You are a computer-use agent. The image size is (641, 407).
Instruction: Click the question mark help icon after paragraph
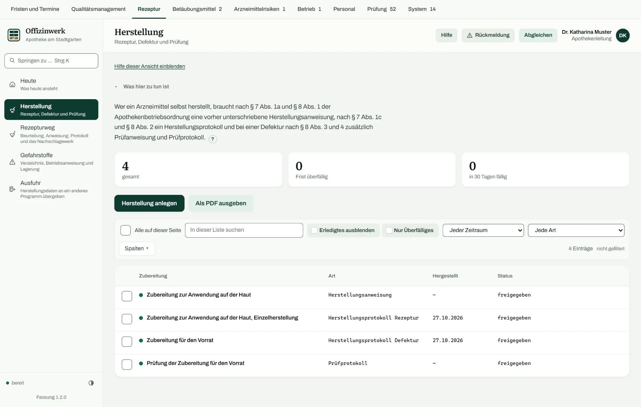tap(213, 139)
